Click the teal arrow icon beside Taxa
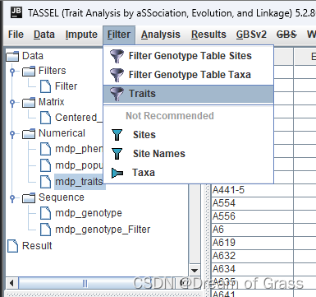 [x=117, y=173]
